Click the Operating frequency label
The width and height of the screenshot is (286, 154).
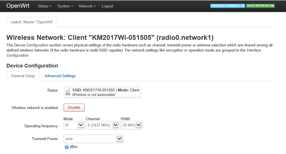click(41, 126)
